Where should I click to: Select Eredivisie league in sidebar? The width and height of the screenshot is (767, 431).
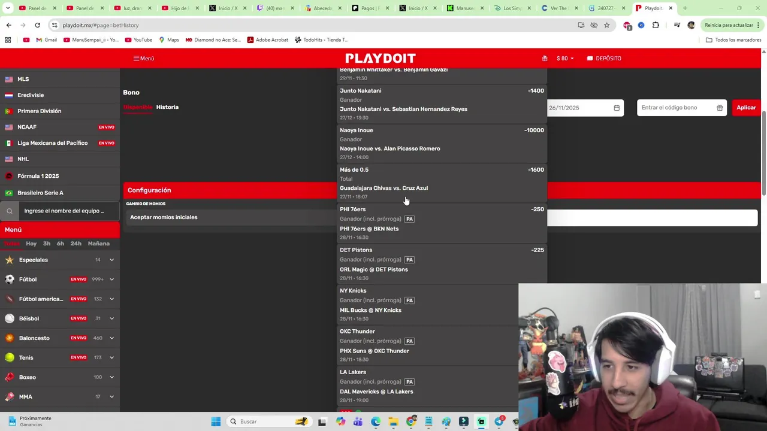click(x=60, y=95)
